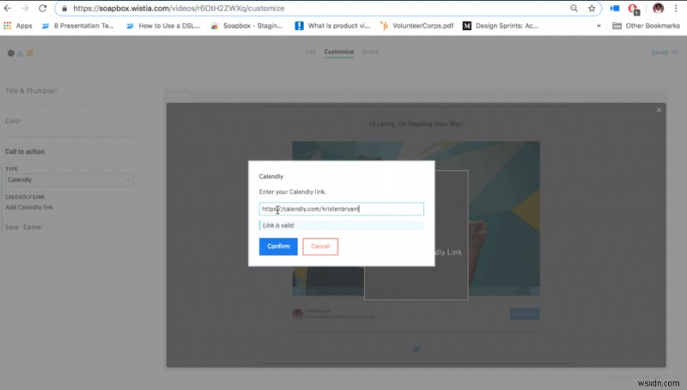The image size is (687, 390).
Task: Open Call to action section
Action: click(25, 151)
